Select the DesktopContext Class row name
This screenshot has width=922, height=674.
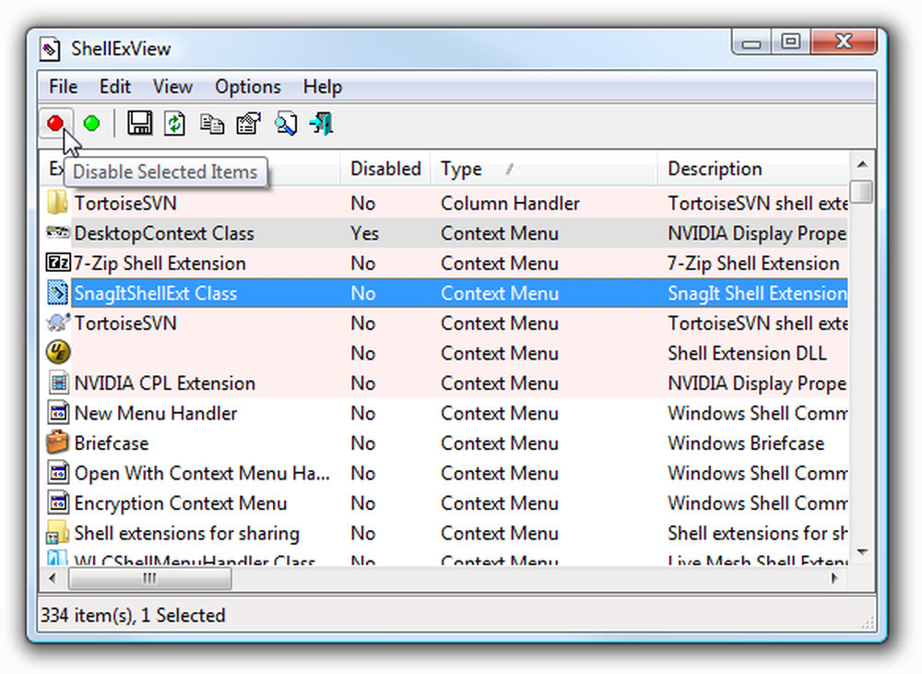pos(164,233)
